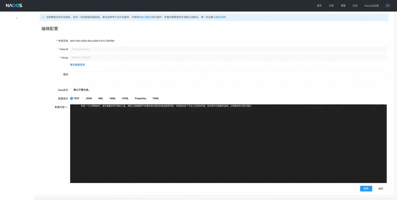Click the blue 发布 publish button
The height and width of the screenshot is (200, 397).
[x=366, y=189]
